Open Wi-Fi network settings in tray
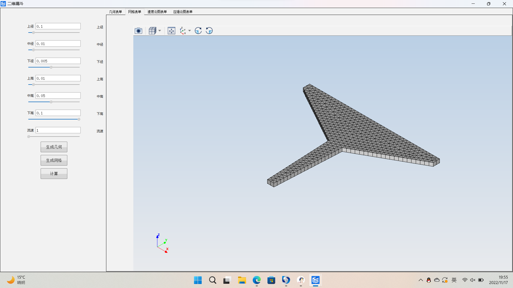Screen dimensions: 513x288 click(465, 280)
